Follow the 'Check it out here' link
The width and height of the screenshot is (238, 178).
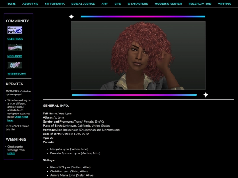[18, 119]
